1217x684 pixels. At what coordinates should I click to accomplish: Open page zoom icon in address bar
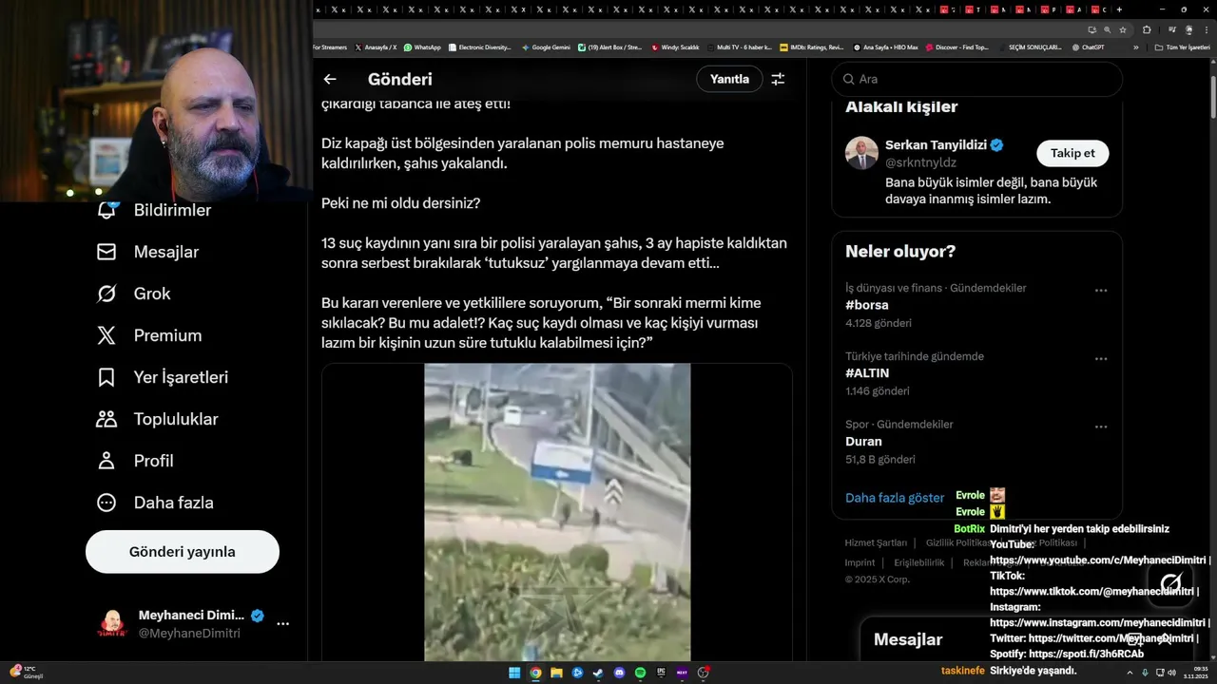[1107, 29]
